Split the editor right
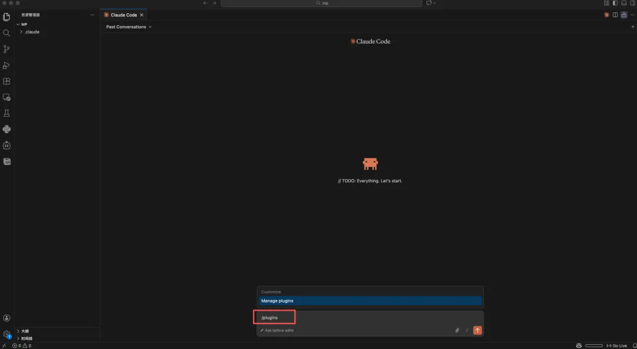637x349 pixels. [x=615, y=15]
